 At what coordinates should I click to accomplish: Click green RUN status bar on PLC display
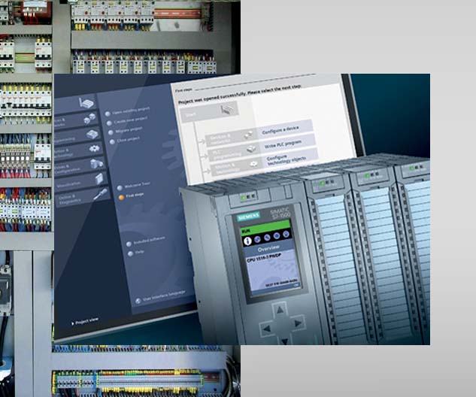(265, 228)
